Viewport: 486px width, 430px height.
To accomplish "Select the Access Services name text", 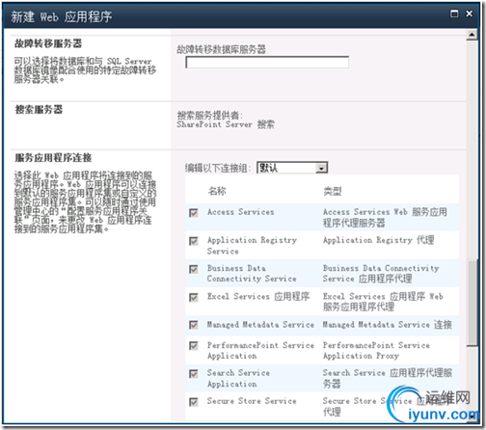I will coord(241,212).
